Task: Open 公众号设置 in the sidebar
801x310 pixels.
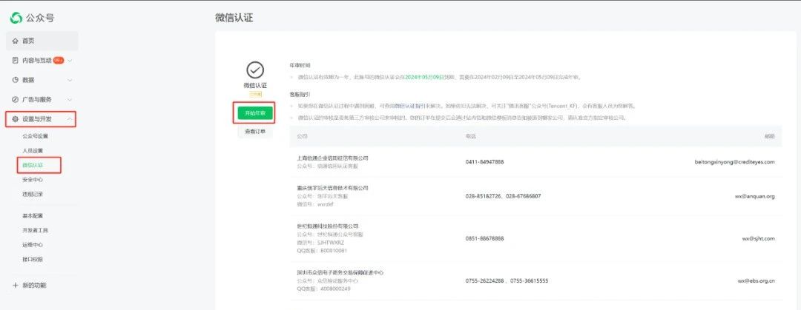Action: click(35, 136)
